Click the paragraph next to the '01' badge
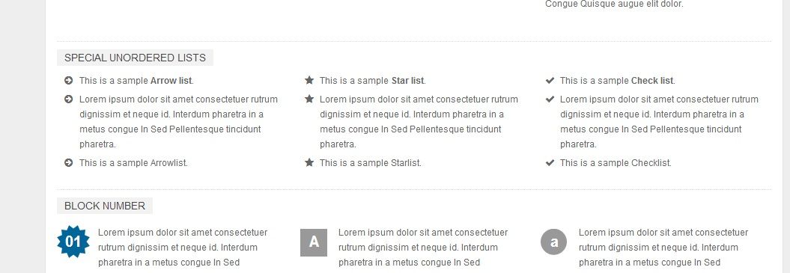This screenshot has height=273, width=790. (183, 248)
